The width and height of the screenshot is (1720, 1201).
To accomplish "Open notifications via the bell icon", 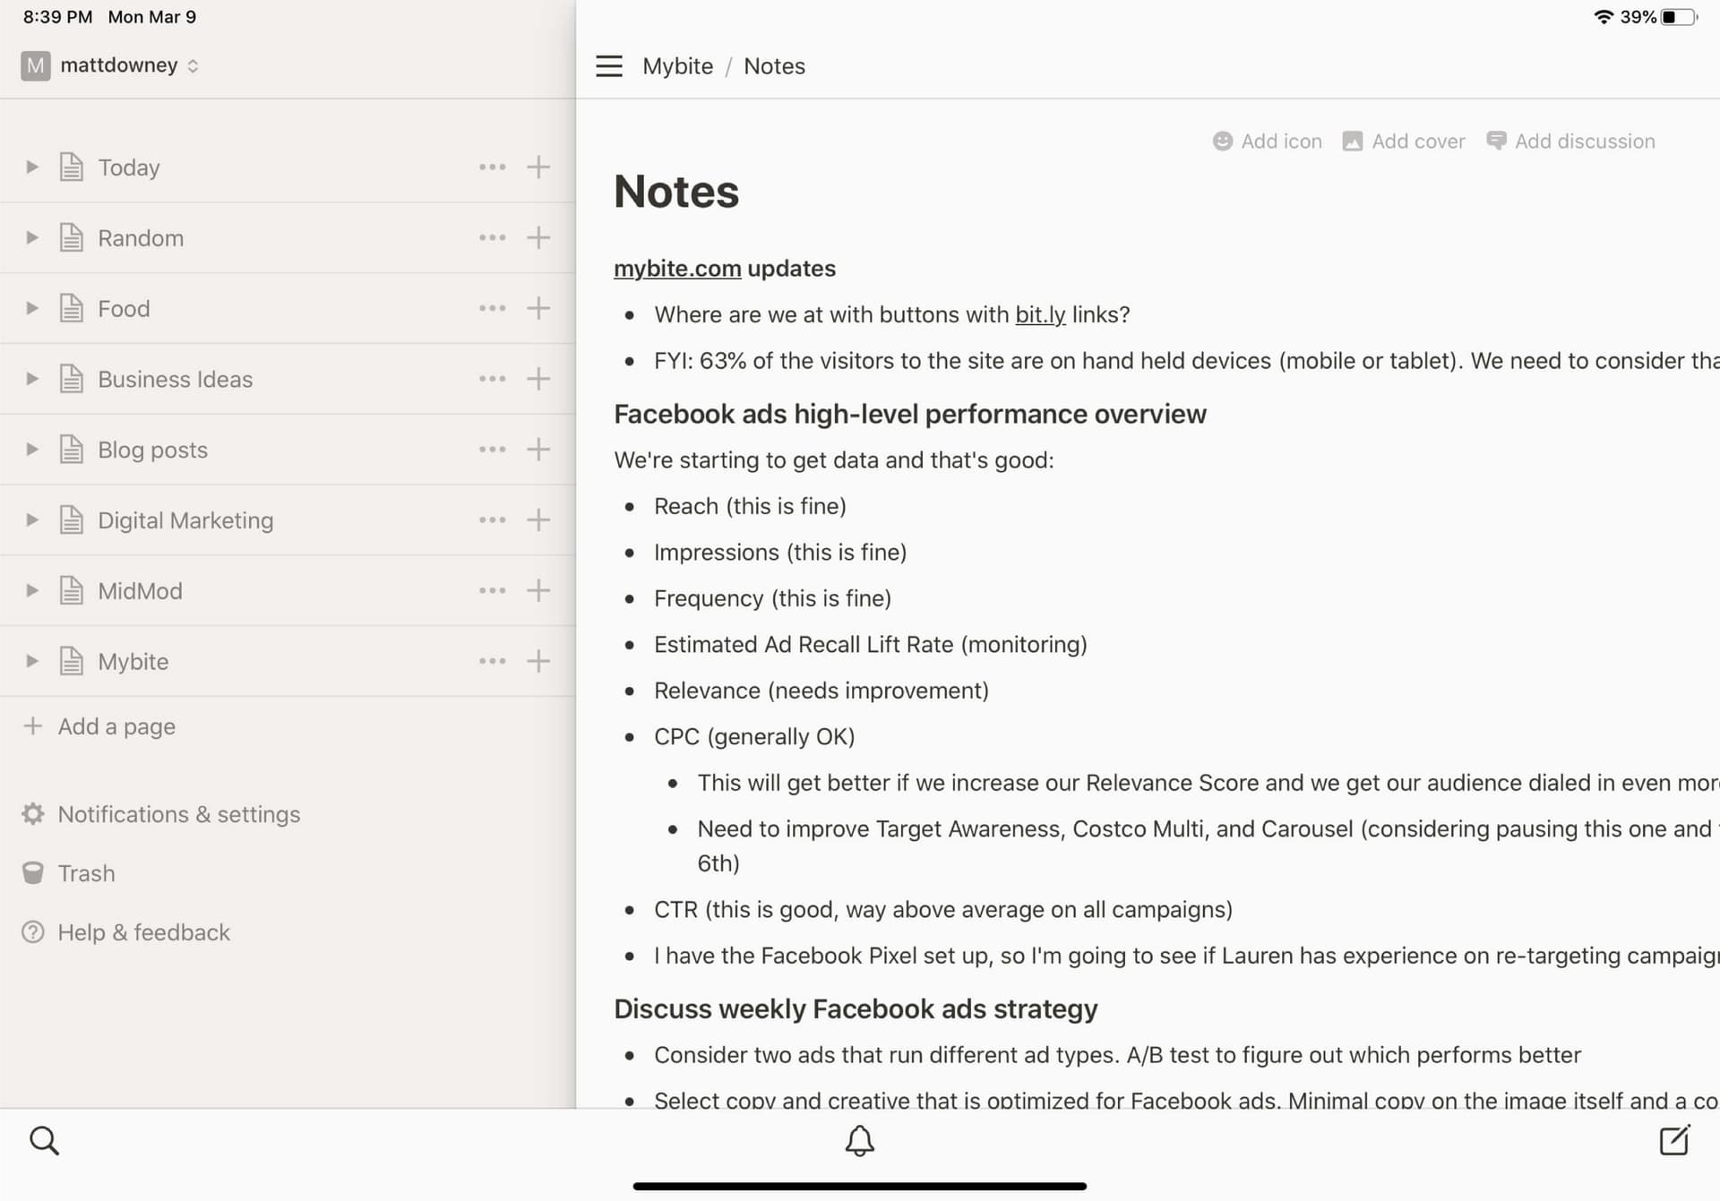I will (x=859, y=1141).
